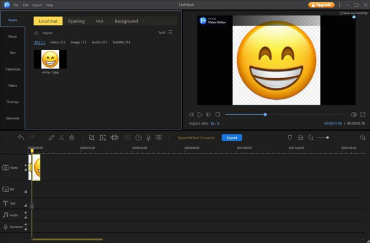The height and width of the screenshot is (243, 370).
Task: Mute the Voiceover track
Action: pos(26,224)
